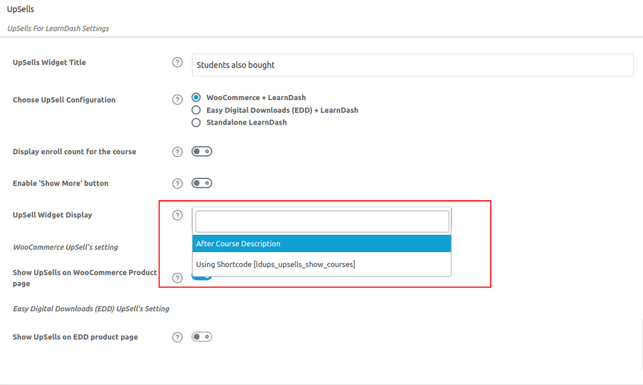Viewport: 643px width, 385px height.
Task: Choose the Using Shortcode dropdown option
Action: tap(321, 264)
